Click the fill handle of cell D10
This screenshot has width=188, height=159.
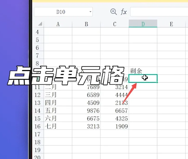coord(157,82)
